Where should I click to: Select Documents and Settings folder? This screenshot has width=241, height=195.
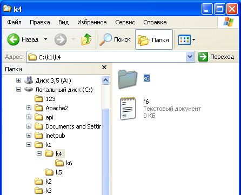click(73, 126)
